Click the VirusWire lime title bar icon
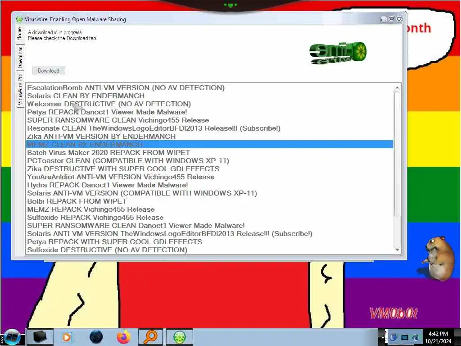This screenshot has height=346, width=461. (19, 19)
